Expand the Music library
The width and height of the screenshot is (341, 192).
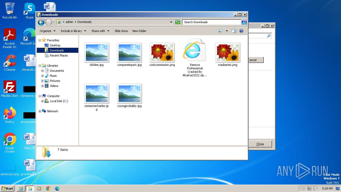tap(42, 76)
